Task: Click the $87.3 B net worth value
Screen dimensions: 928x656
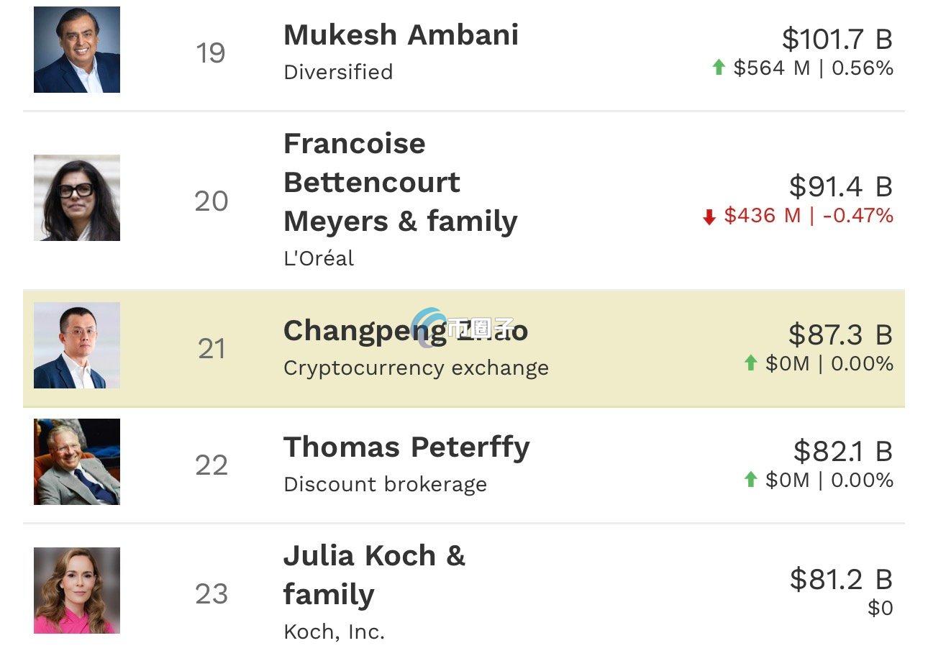Action: coord(840,334)
